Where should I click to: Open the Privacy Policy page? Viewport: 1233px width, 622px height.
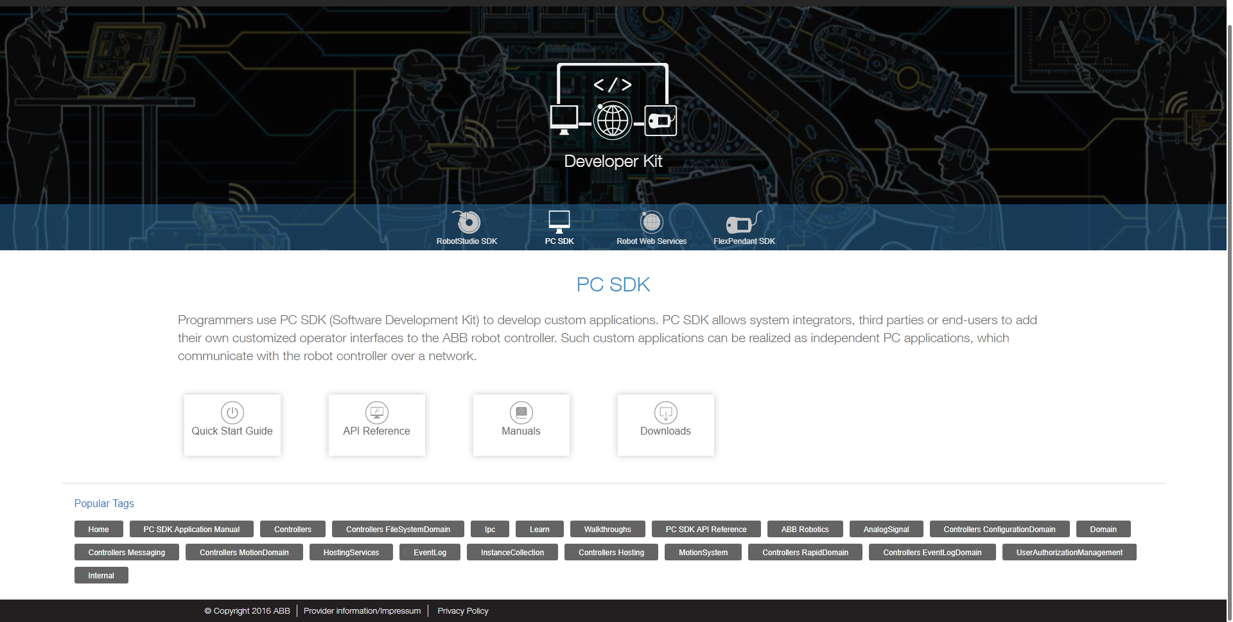click(x=462, y=610)
